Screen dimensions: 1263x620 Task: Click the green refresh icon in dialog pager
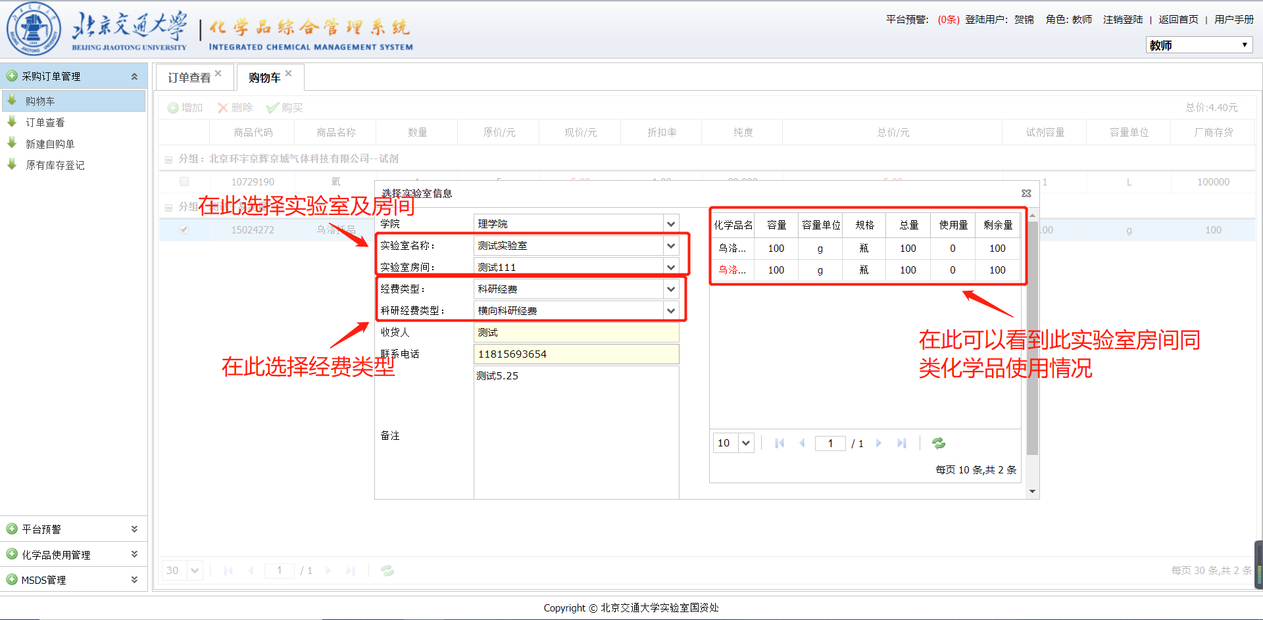pos(939,443)
